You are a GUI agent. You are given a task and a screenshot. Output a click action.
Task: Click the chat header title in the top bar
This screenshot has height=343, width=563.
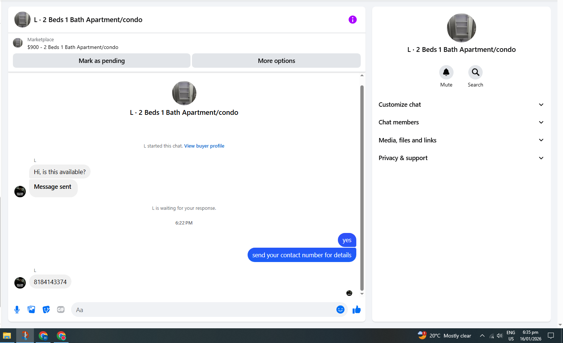click(88, 20)
